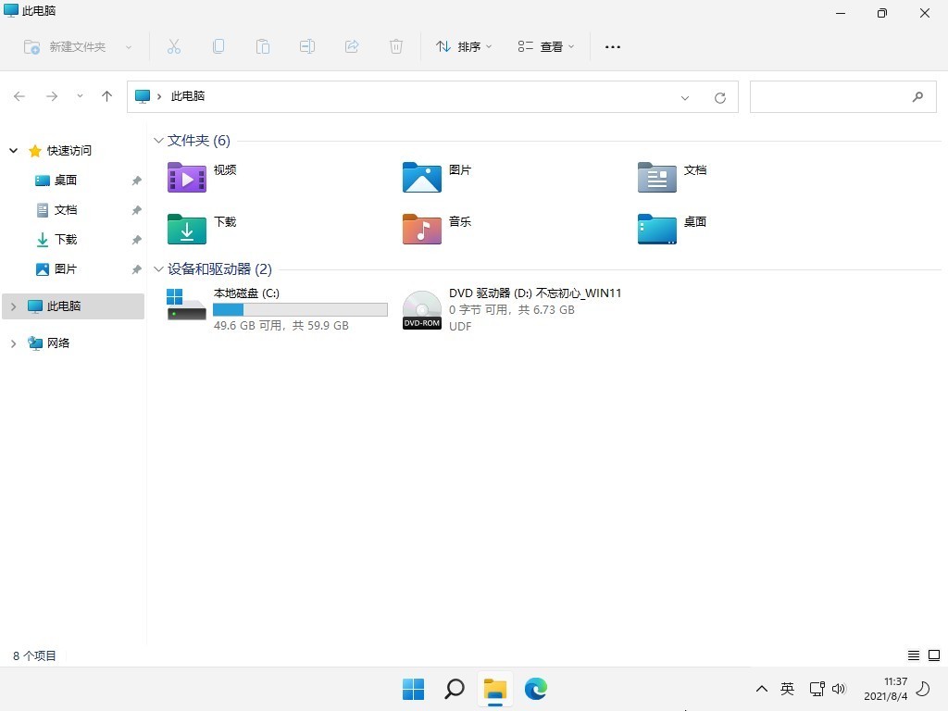Navigate up one level with the up arrow

coord(106,96)
